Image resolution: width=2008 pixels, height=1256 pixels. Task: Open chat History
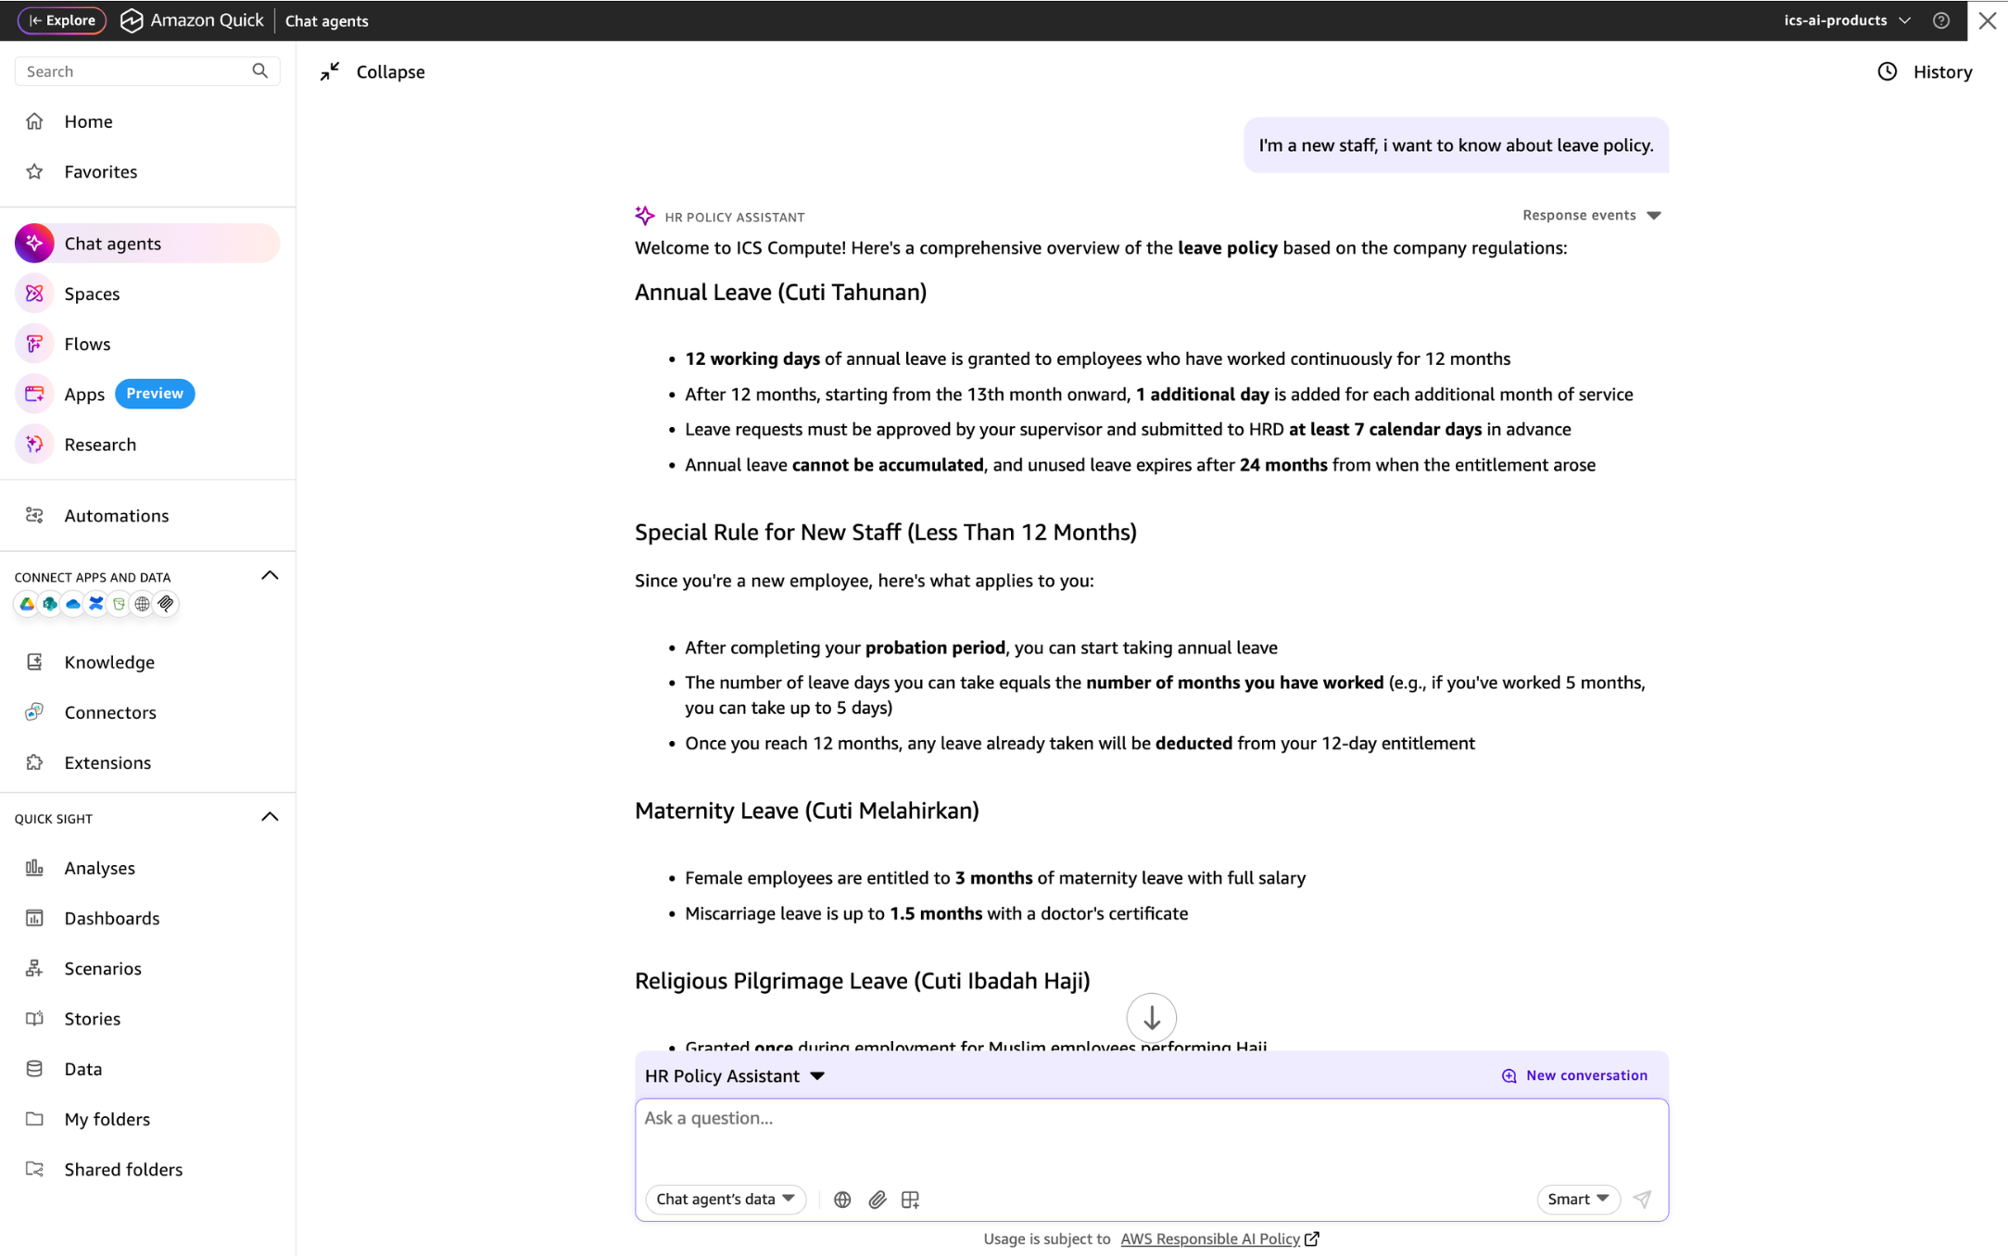click(x=1925, y=71)
